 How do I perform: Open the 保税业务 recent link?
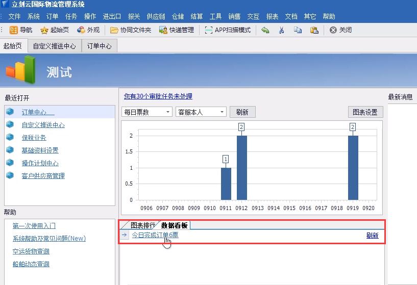point(34,138)
